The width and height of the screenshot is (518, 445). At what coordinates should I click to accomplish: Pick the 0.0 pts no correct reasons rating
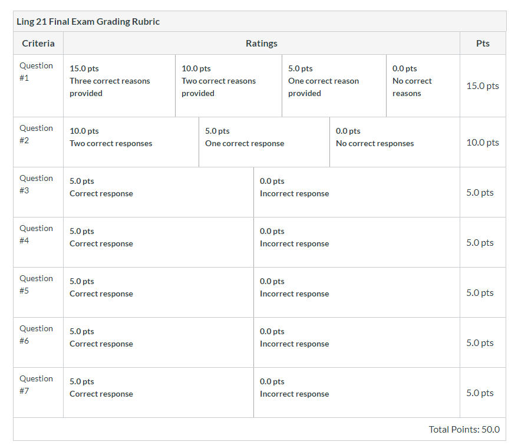click(x=423, y=85)
